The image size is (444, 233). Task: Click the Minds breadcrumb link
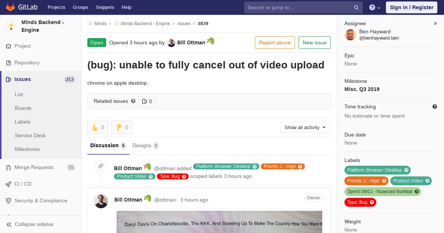pos(100,24)
